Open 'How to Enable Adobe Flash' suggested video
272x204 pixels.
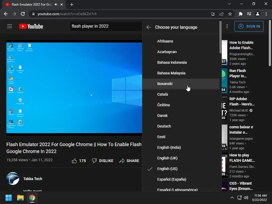click(x=241, y=45)
